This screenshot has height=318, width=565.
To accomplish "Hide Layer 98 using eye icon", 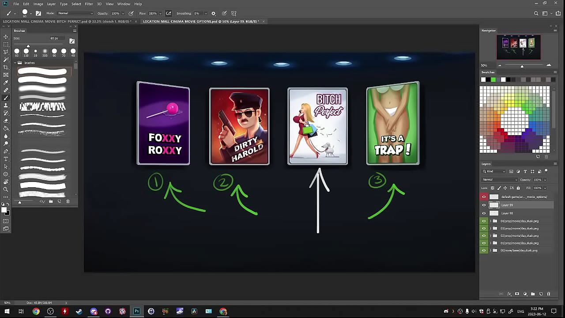I will click(484, 213).
